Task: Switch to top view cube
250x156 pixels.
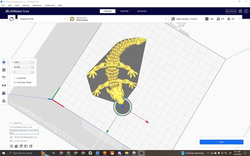Action: [x=21, y=146]
